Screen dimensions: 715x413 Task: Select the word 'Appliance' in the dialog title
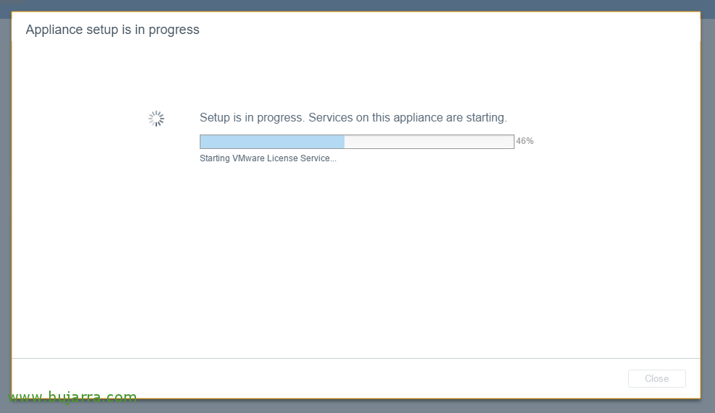pyautogui.click(x=54, y=30)
